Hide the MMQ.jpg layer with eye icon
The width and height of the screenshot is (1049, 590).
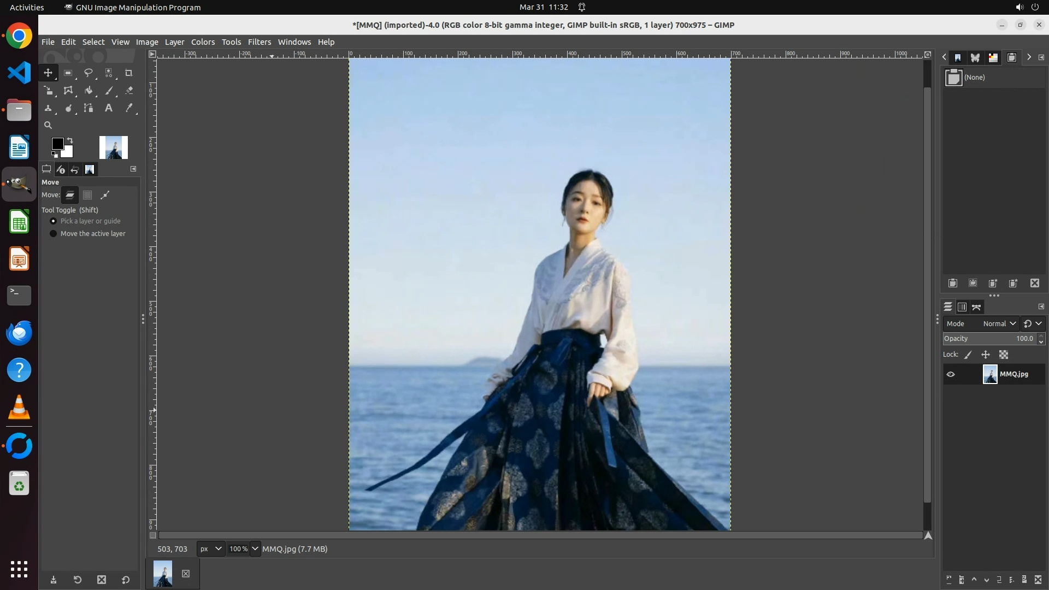[951, 374]
